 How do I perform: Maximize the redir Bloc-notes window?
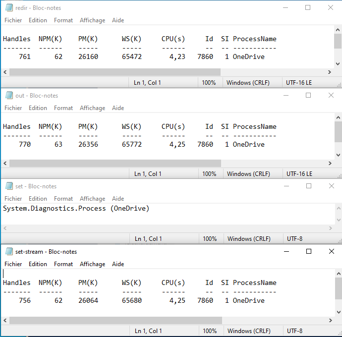point(308,7)
